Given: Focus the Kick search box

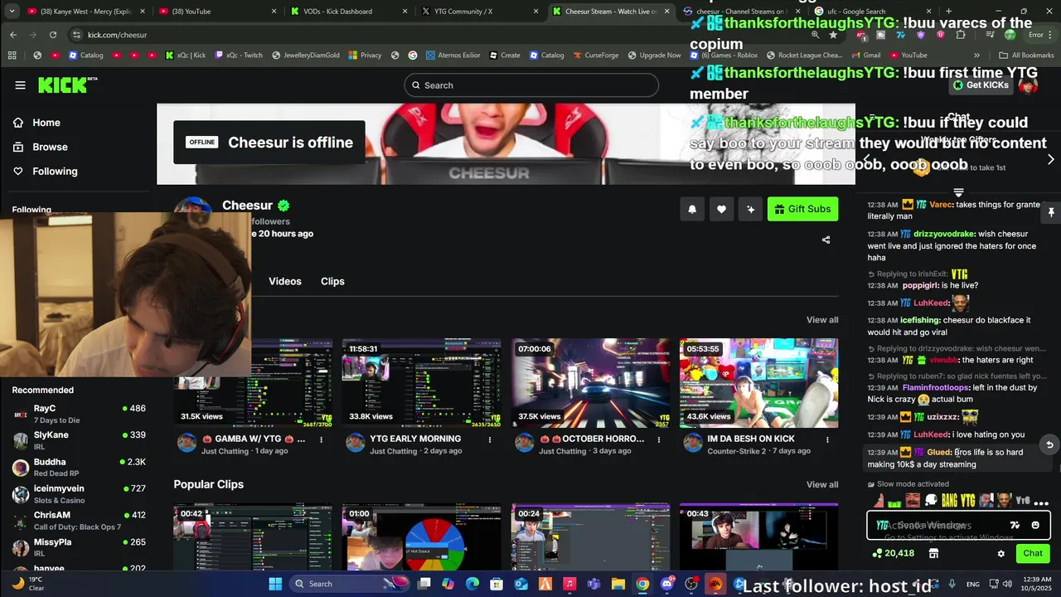Looking at the screenshot, I should [x=531, y=85].
